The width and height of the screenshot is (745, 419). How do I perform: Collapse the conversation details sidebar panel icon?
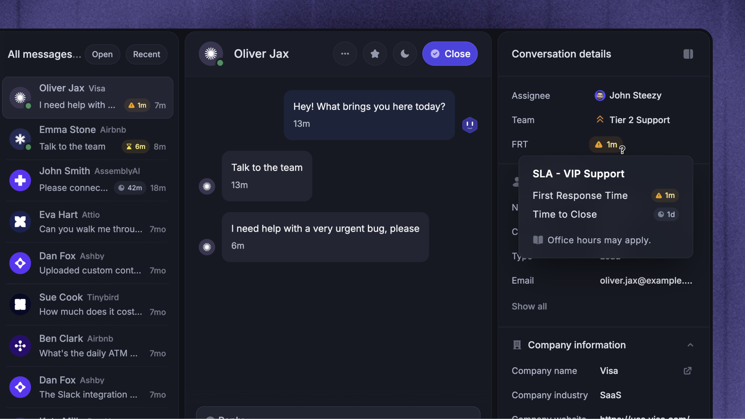(x=688, y=54)
